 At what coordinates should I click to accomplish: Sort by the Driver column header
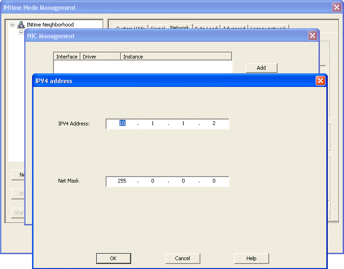pyautogui.click(x=100, y=57)
